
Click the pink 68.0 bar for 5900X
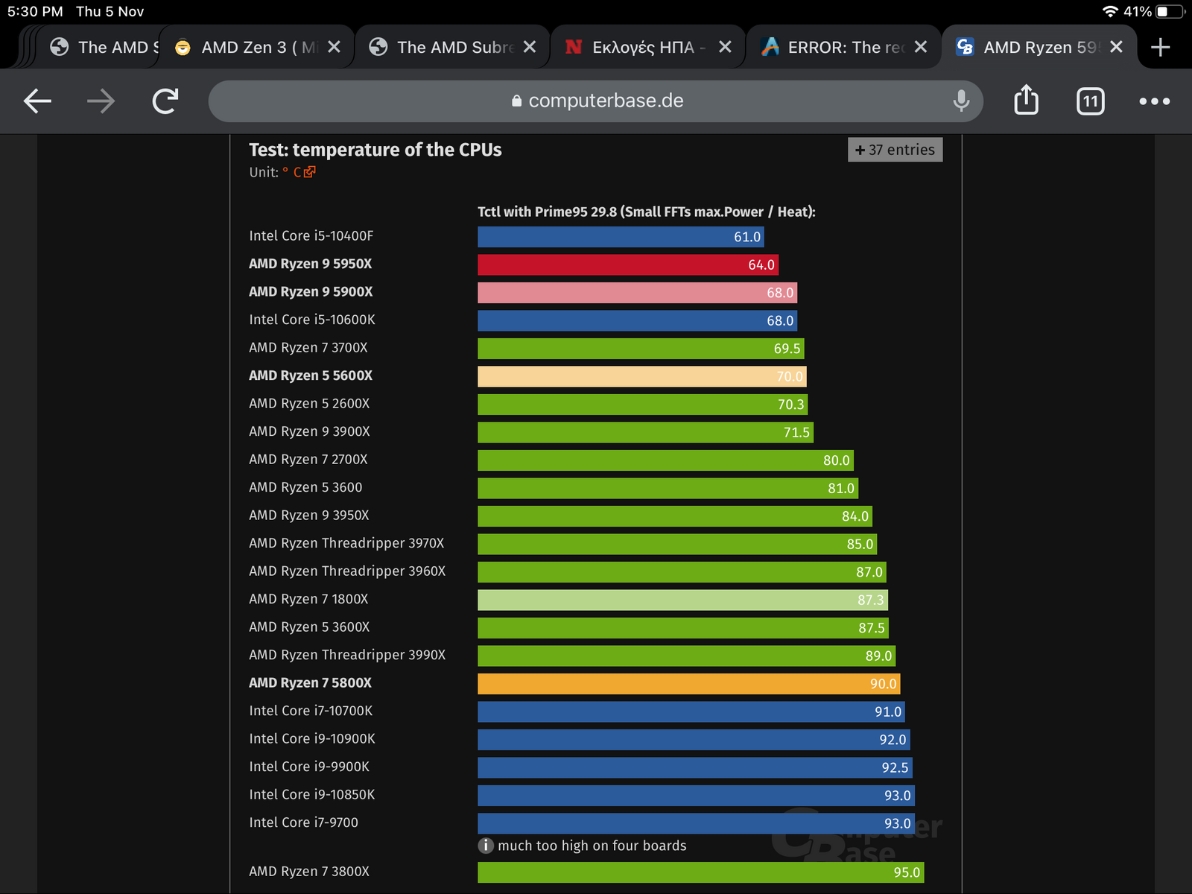pos(638,293)
